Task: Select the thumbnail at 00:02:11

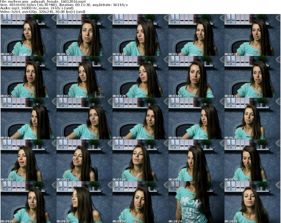Action: (x=252, y=35)
